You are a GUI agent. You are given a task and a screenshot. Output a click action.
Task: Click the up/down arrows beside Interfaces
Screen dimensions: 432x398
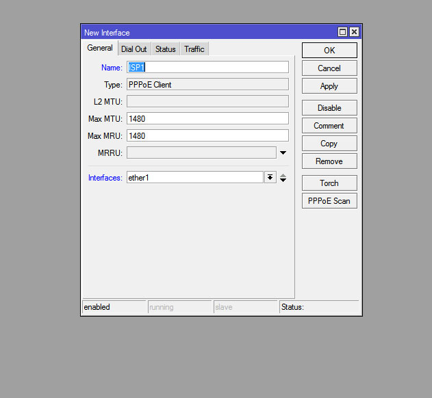[x=283, y=178]
